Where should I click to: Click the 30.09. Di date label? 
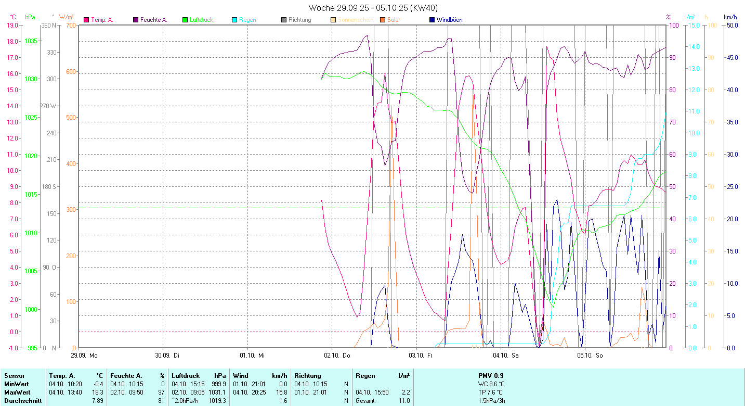168,356
